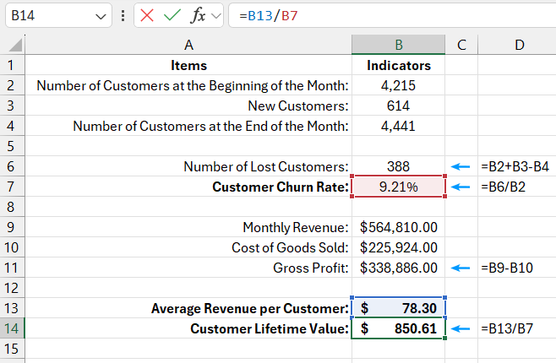The image size is (556, 363).
Task: Click the vertical dots formula bar handle
Action: coord(123,15)
